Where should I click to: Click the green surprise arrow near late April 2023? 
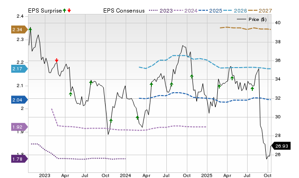pyautogui.click(x=71, y=94)
